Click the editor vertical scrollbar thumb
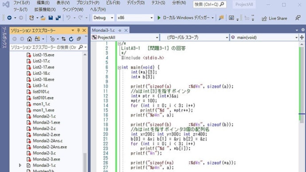The width and height of the screenshot is (306, 172). [302, 85]
